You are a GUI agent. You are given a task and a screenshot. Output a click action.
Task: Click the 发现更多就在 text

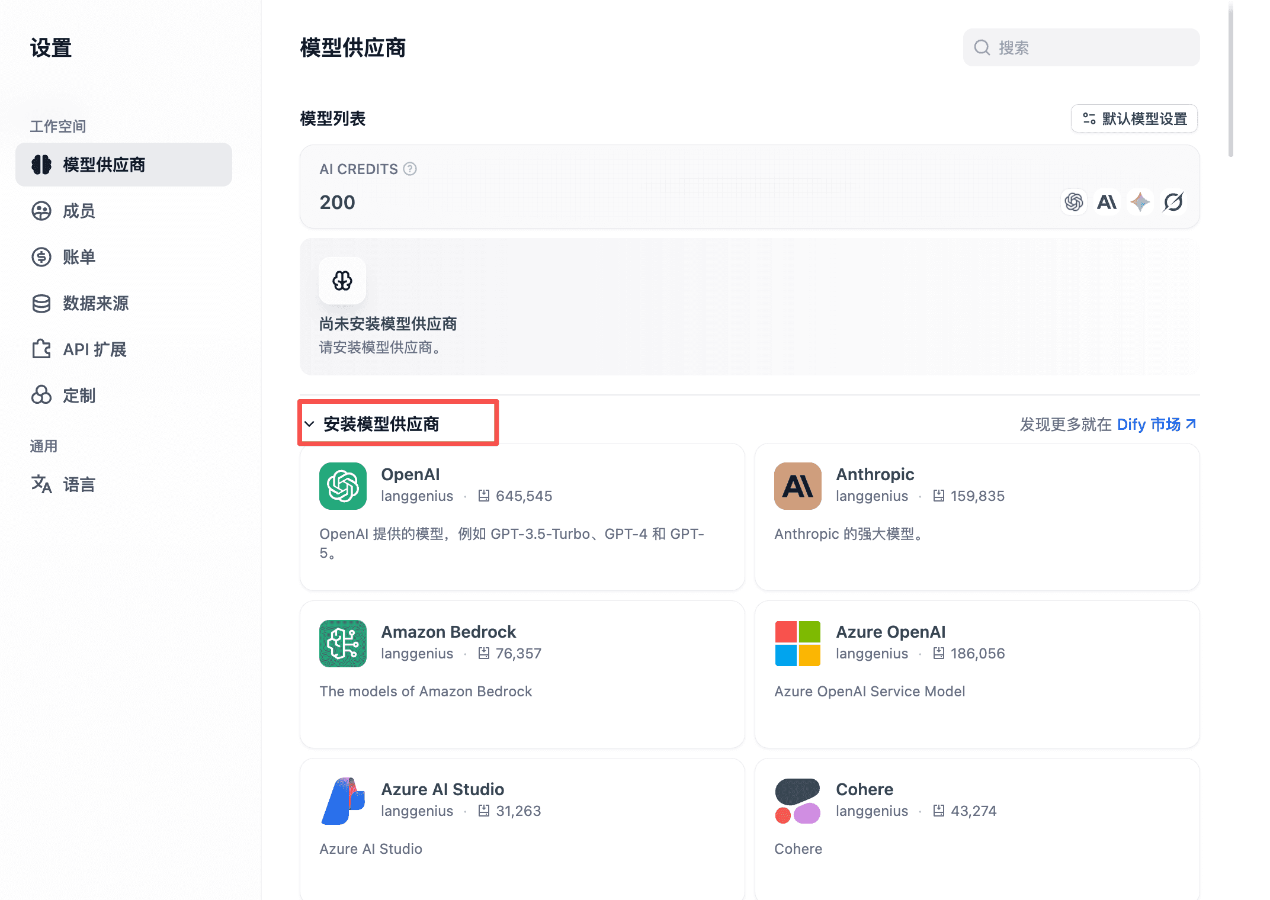(x=1066, y=424)
